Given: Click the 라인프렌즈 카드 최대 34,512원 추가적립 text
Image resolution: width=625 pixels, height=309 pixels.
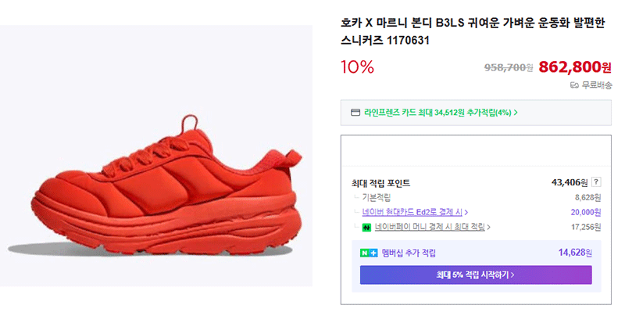Looking at the screenshot, I should click(437, 113).
